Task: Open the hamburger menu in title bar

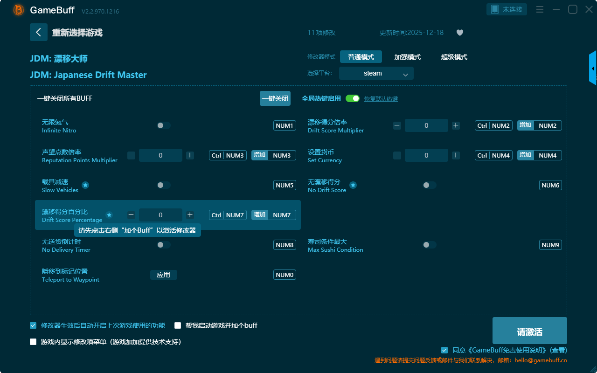Action: 540,9
